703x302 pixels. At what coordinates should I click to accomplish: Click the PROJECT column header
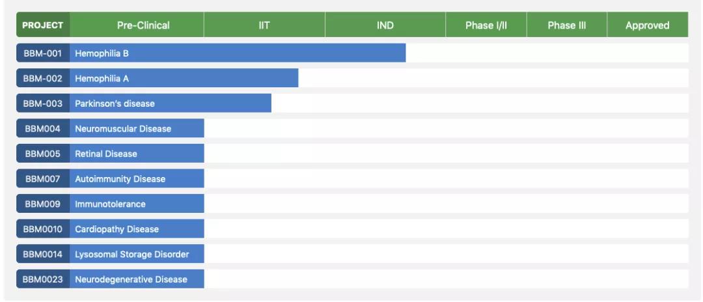[x=43, y=25]
